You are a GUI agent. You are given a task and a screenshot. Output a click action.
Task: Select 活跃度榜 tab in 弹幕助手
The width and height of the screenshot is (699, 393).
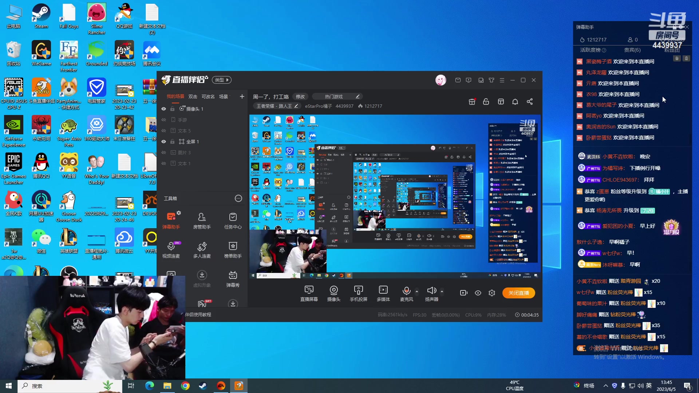click(x=593, y=50)
